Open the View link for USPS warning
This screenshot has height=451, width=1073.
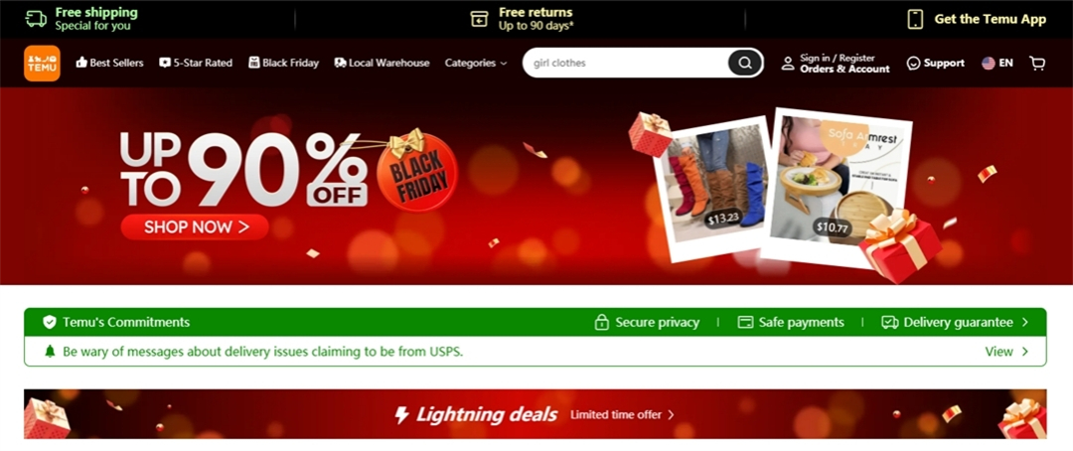pyautogui.click(x=1005, y=351)
